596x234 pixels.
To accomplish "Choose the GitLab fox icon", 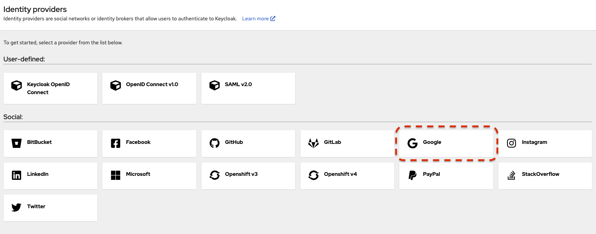I will 313,143.
